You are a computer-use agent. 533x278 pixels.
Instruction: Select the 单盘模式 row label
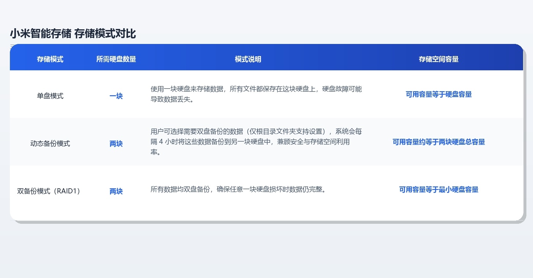point(50,96)
